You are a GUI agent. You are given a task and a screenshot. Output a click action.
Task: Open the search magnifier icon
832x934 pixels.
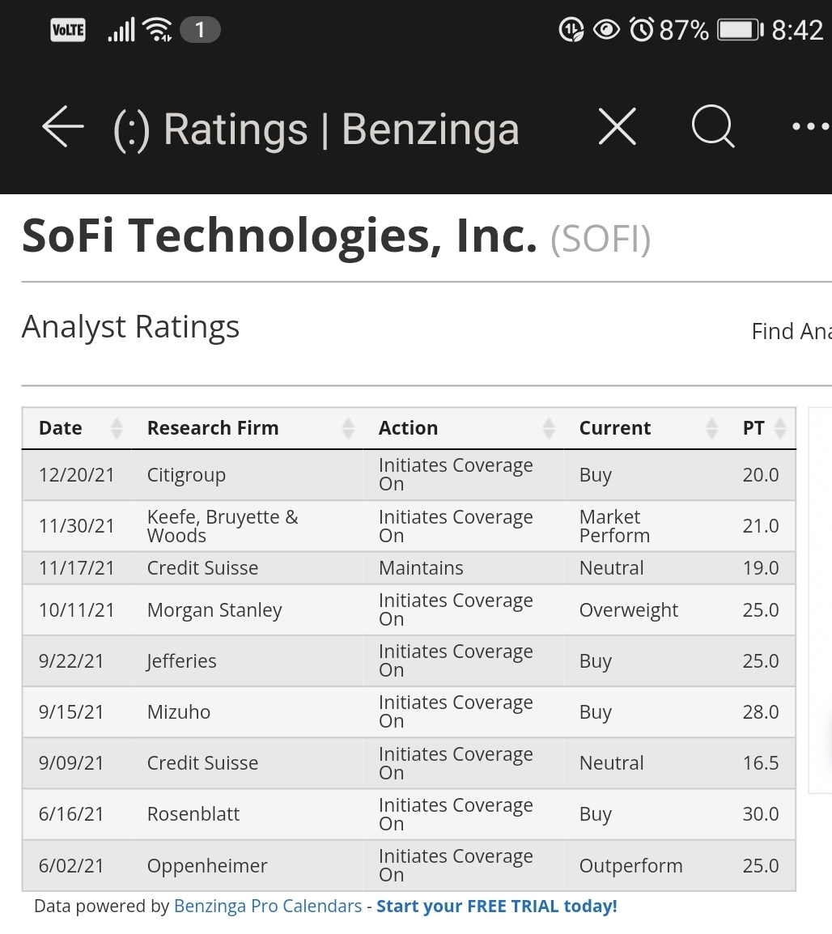click(x=713, y=126)
